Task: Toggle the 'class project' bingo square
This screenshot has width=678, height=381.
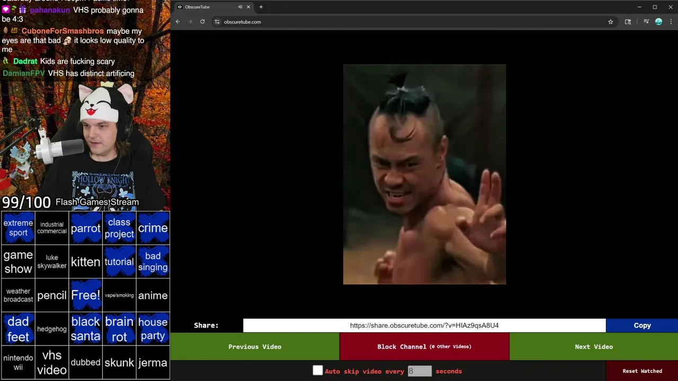Action: (x=119, y=228)
